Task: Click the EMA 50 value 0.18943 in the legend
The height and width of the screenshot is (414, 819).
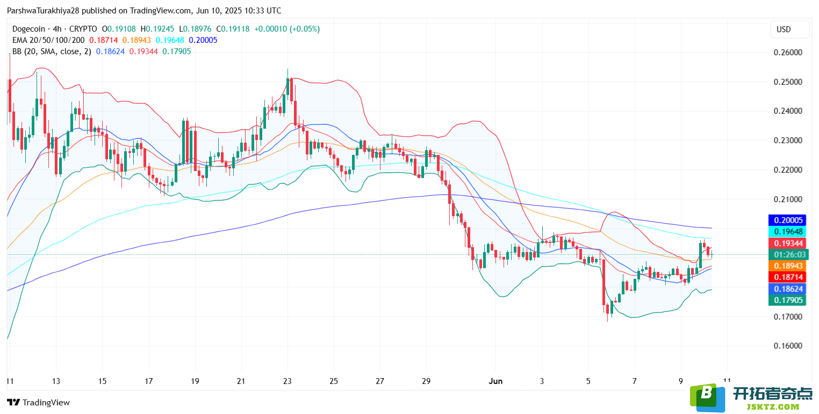Action: pos(136,40)
